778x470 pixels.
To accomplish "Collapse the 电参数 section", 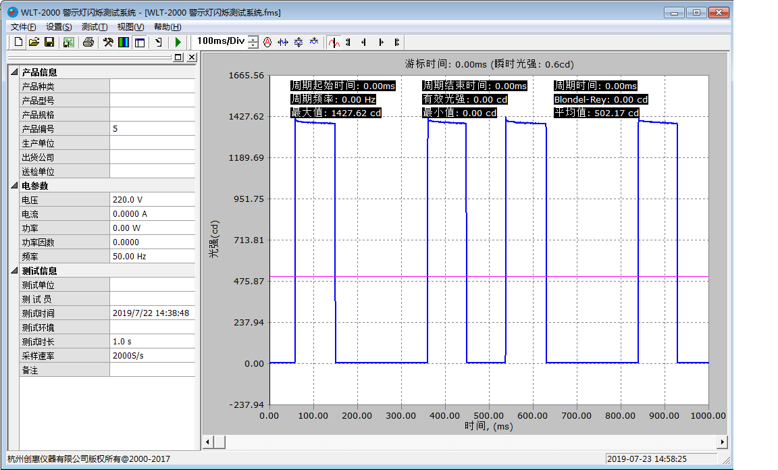I will tap(14, 186).
